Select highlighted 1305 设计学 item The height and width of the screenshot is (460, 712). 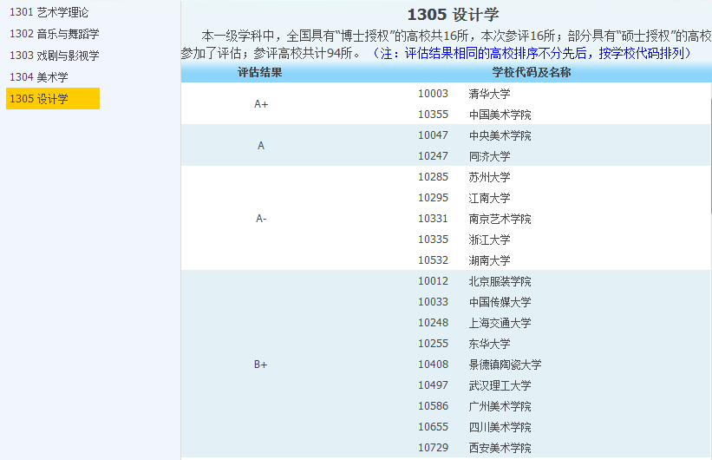coord(53,99)
